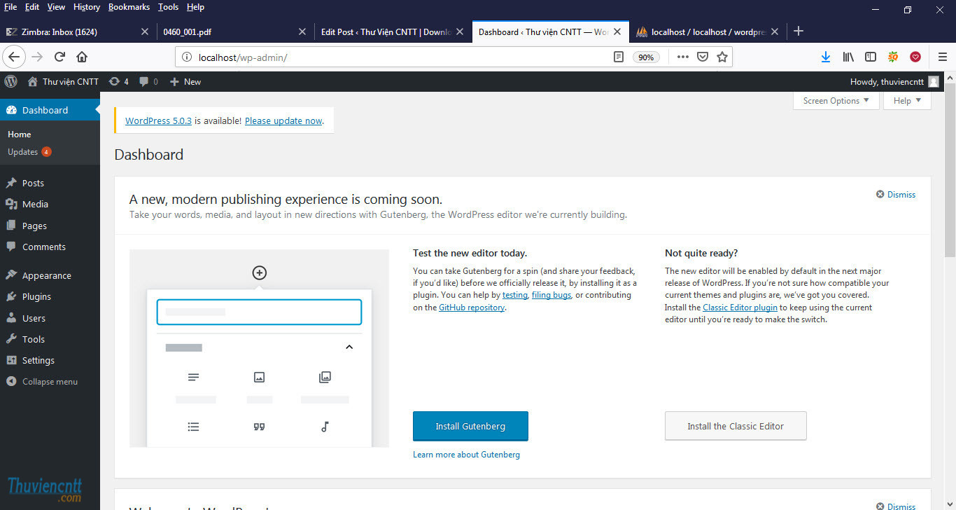The image size is (956, 510).
Task: Click the WordPress logo in admin bar
Action: pyautogui.click(x=11, y=81)
